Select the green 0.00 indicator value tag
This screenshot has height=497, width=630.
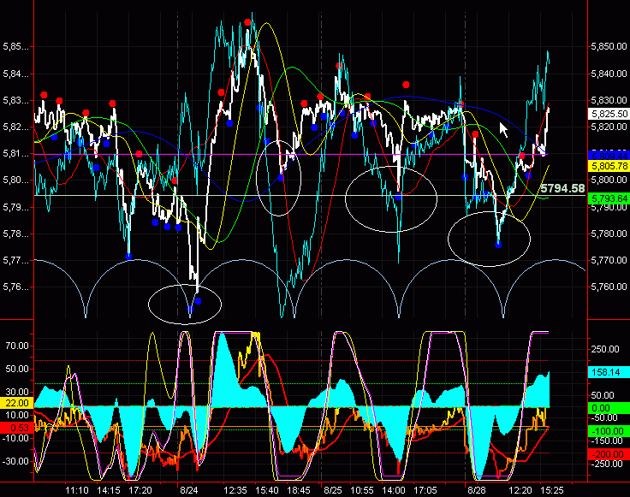pos(609,408)
